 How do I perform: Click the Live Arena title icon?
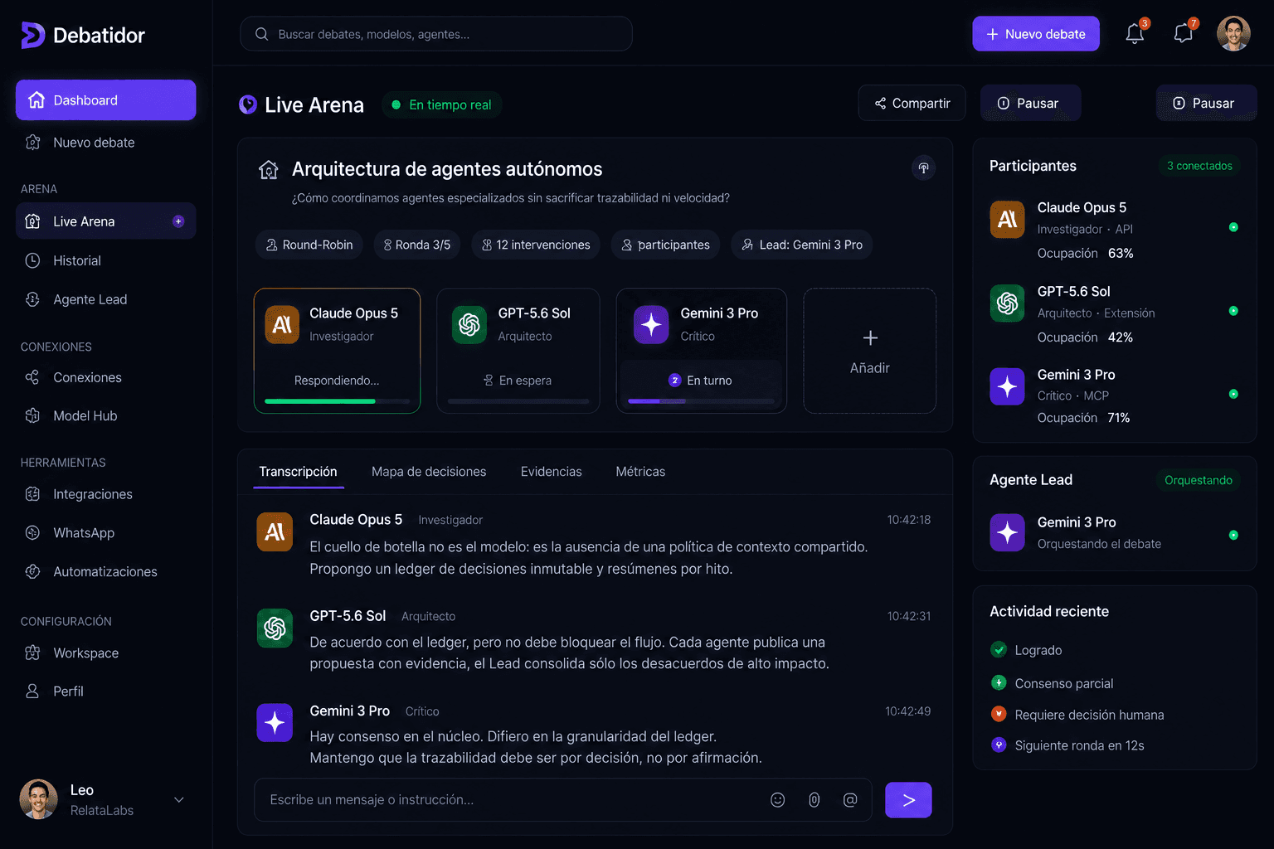(248, 104)
